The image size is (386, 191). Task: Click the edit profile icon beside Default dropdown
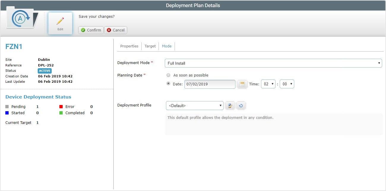(x=230, y=105)
